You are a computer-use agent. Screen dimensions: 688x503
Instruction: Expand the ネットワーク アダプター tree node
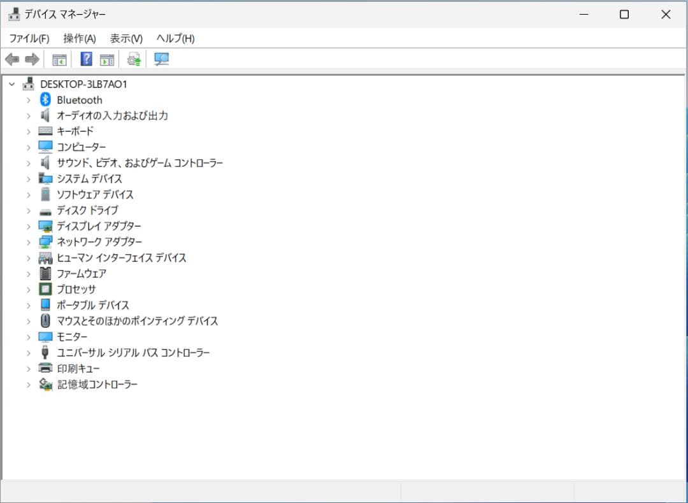coord(27,241)
